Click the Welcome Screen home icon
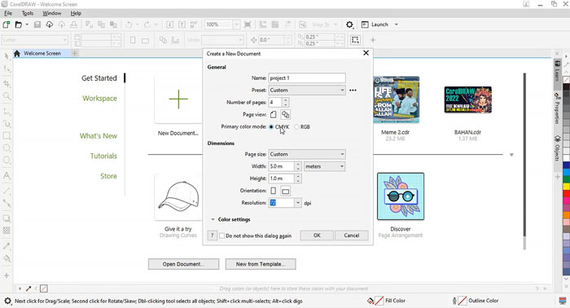The width and height of the screenshot is (570, 308). tap(17, 54)
